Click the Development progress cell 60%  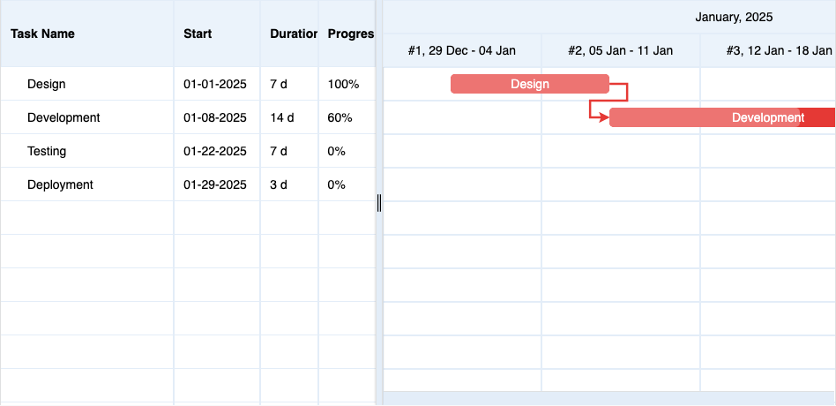(x=340, y=117)
